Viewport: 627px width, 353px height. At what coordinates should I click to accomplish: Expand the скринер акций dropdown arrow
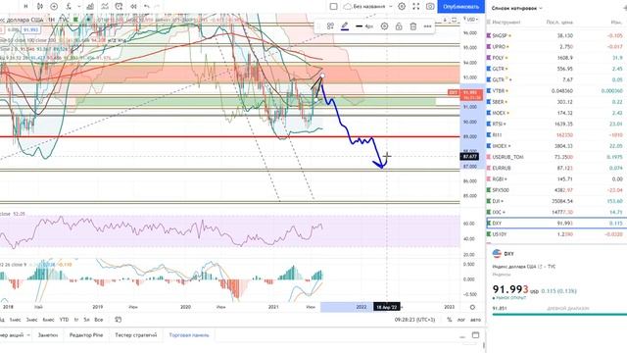pyautogui.click(x=28, y=335)
